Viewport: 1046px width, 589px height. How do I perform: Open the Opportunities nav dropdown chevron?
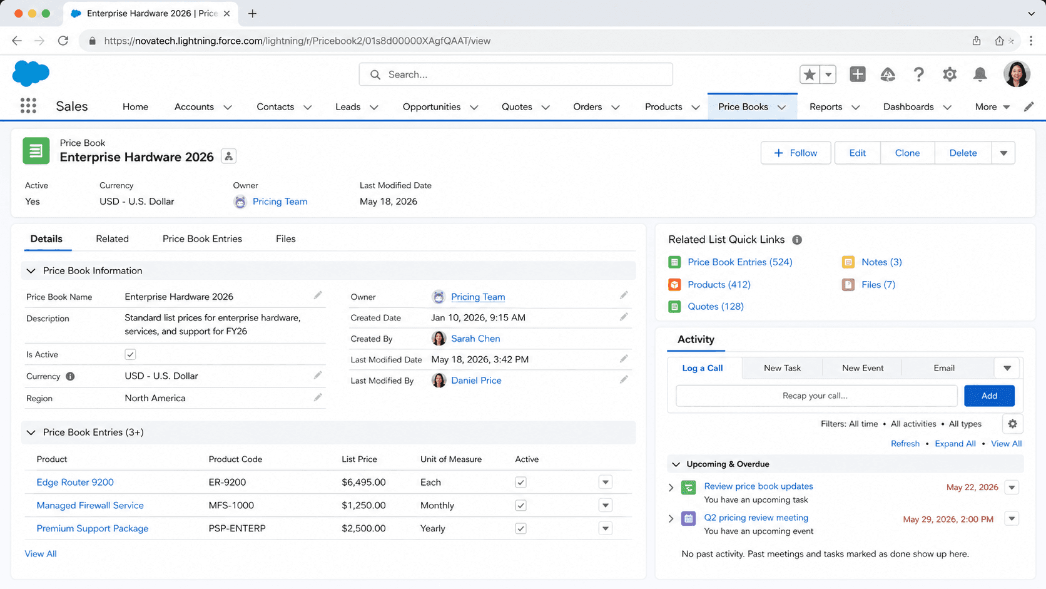coord(474,107)
